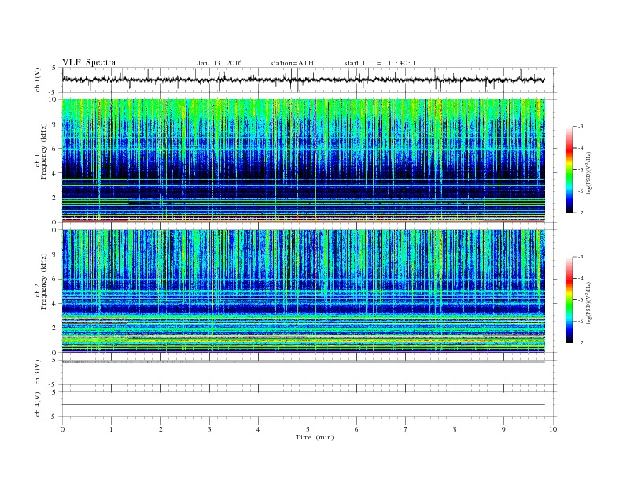This screenshot has height=482, width=623.
Task: Click the "3" minute tick on the time axis
Action: coord(209,429)
